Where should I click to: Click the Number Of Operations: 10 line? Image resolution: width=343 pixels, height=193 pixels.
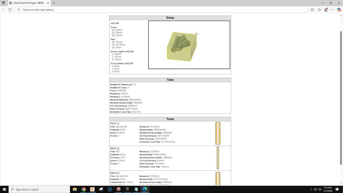pyautogui.click(x=123, y=84)
